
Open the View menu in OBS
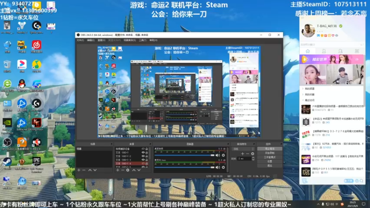pyautogui.click(x=101, y=40)
